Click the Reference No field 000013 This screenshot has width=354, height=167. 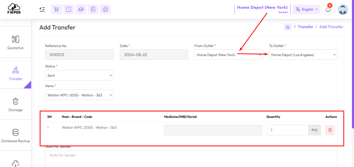[x=79, y=55]
